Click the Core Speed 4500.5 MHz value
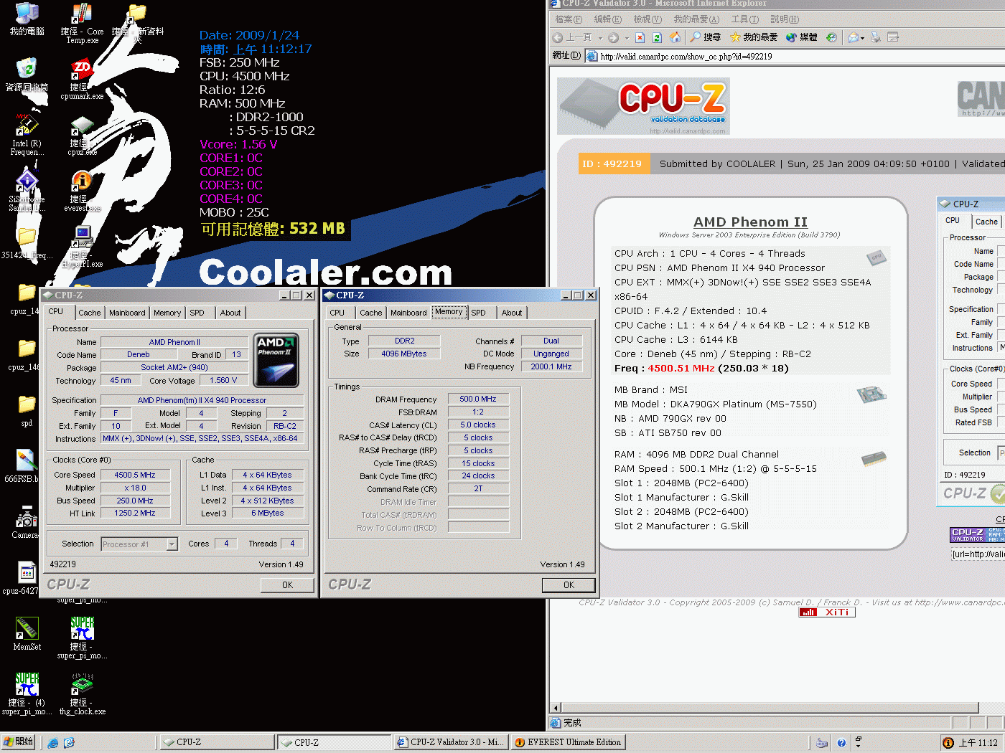 135,475
